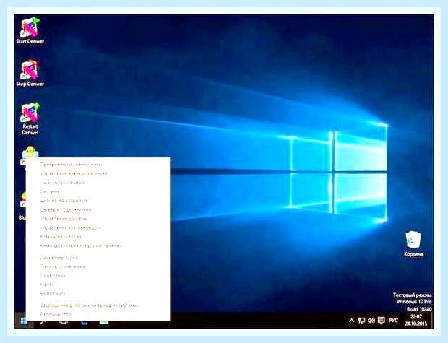Viewport: 448px width, 343px height.
Task: Select Диспетчер задач menu entry
Action: point(98,258)
